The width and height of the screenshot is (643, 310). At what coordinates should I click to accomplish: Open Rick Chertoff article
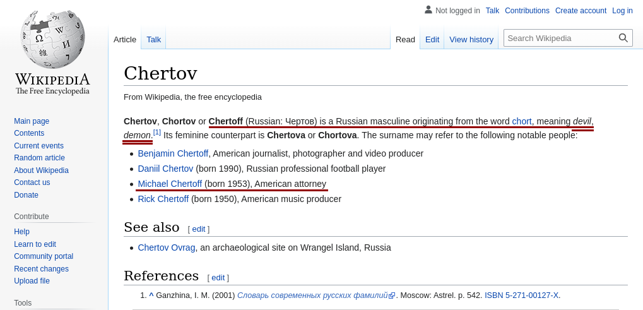click(163, 199)
